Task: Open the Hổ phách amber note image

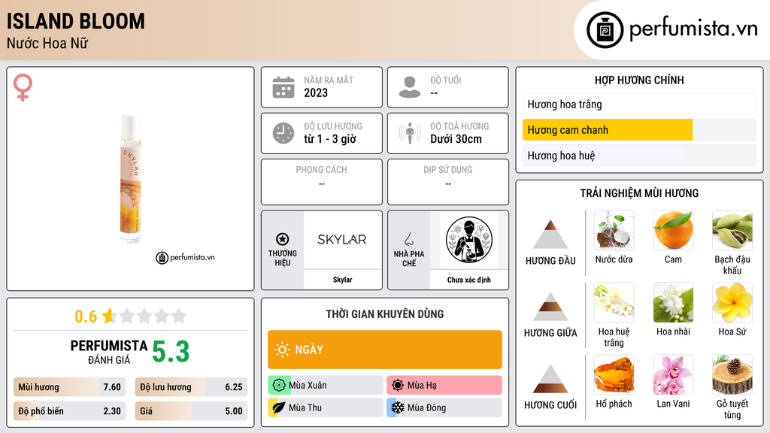Action: [614, 375]
